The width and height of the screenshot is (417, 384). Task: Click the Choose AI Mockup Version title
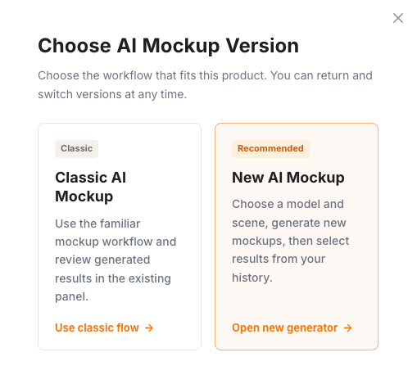pos(168,46)
